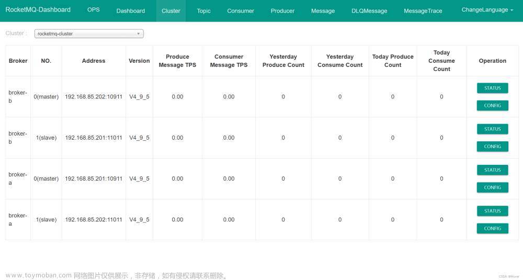The image size is (523, 280).
Task: Select 0(master) in first broker-b row
Action: (46, 97)
